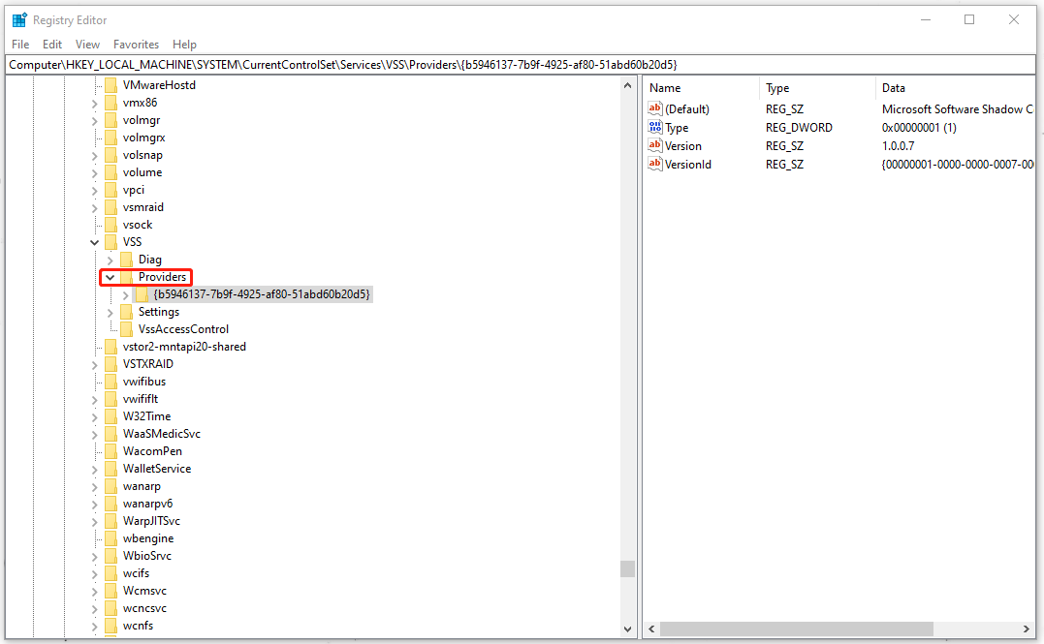Click the tree pane vertical scrollbar thumb
This screenshot has width=1044, height=644.
click(x=627, y=568)
